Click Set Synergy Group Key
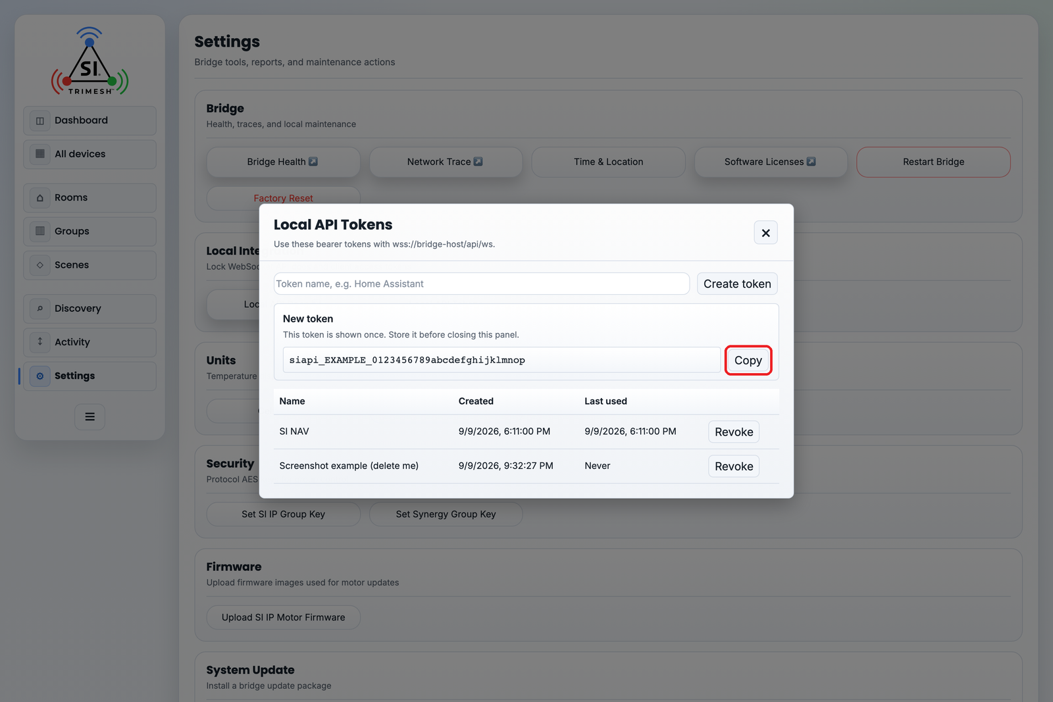Image resolution: width=1053 pixels, height=702 pixels. 446,514
